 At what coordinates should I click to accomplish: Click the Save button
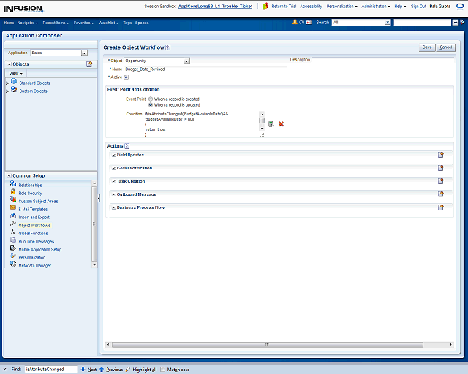coord(427,47)
